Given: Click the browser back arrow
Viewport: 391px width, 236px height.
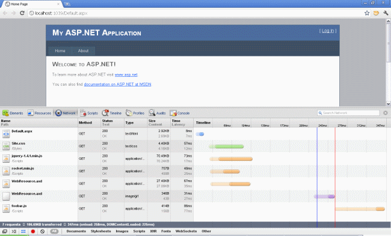Looking at the screenshot, I should pyautogui.click(x=5, y=13).
